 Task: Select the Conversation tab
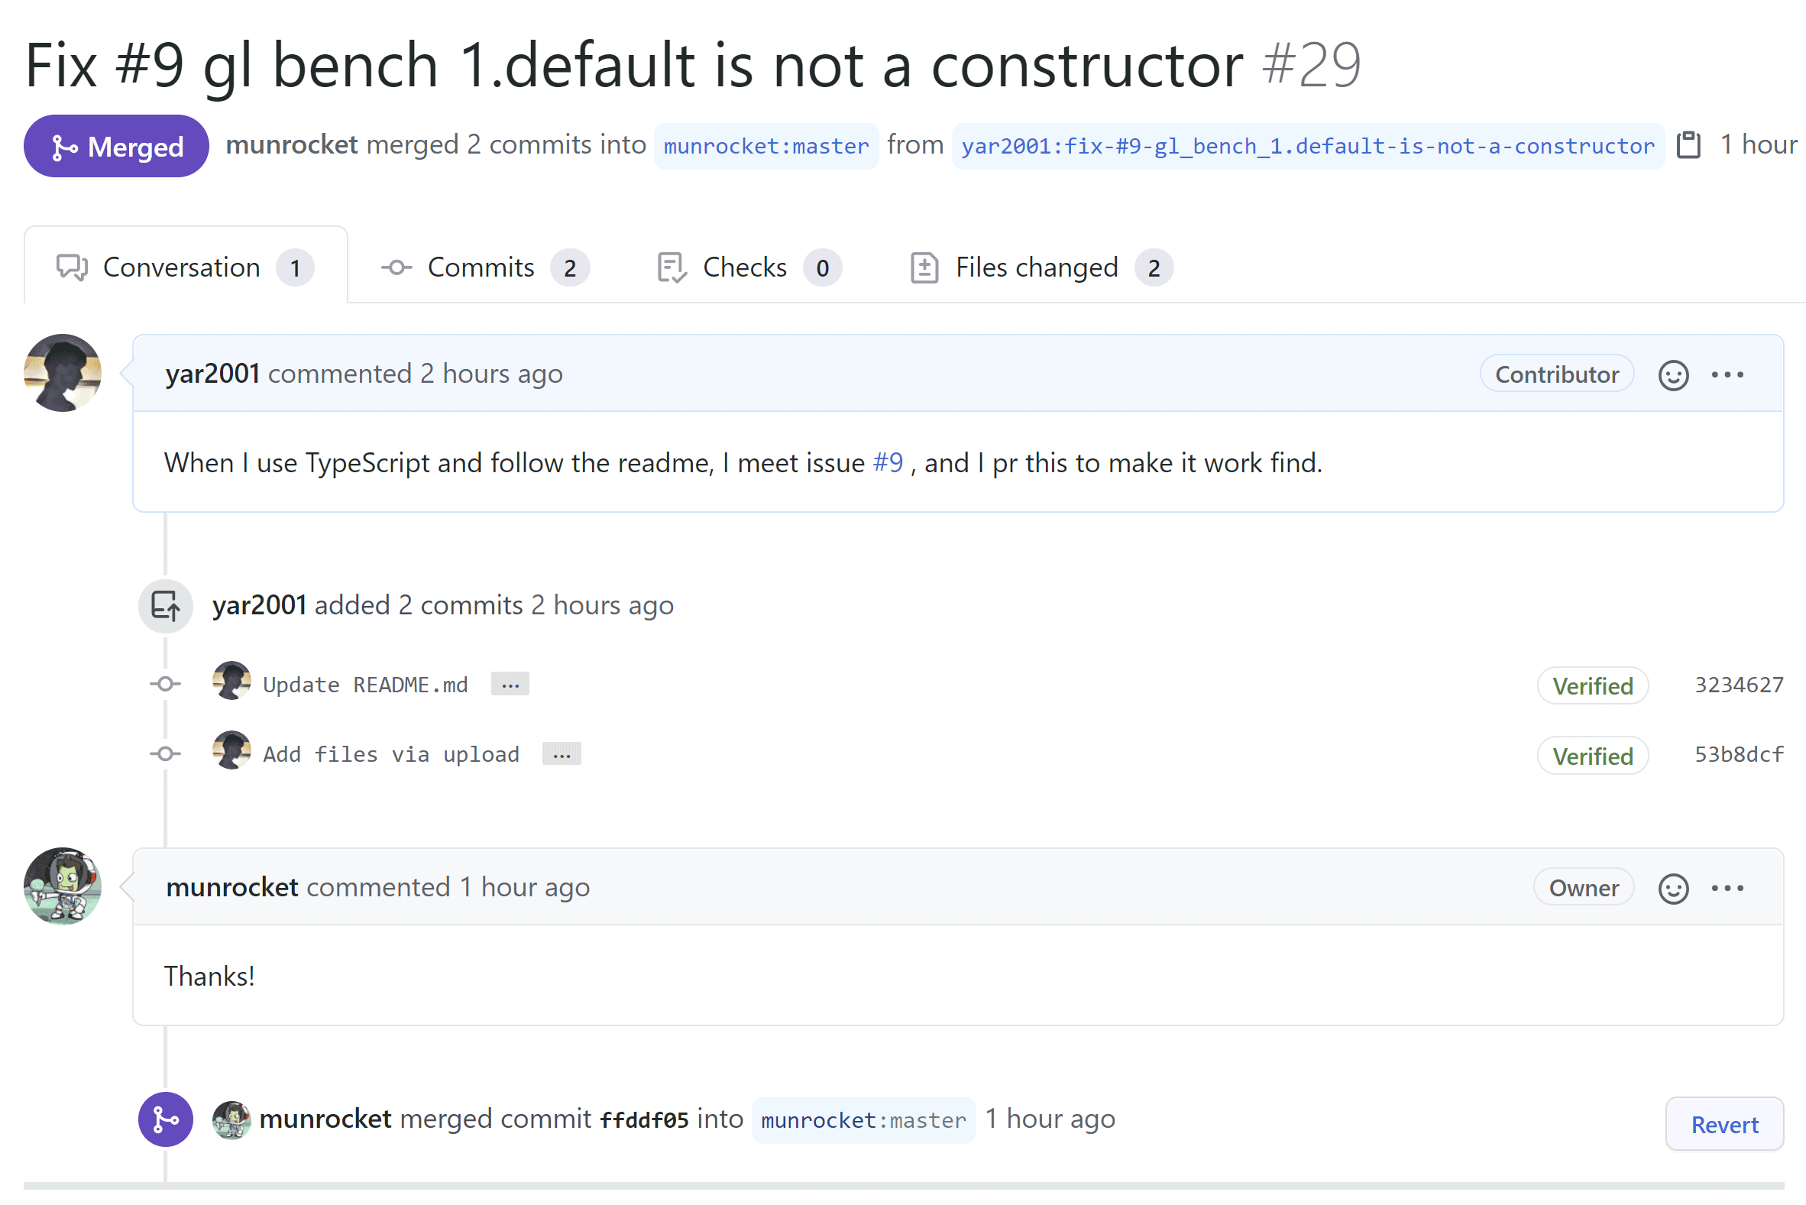[x=185, y=267]
